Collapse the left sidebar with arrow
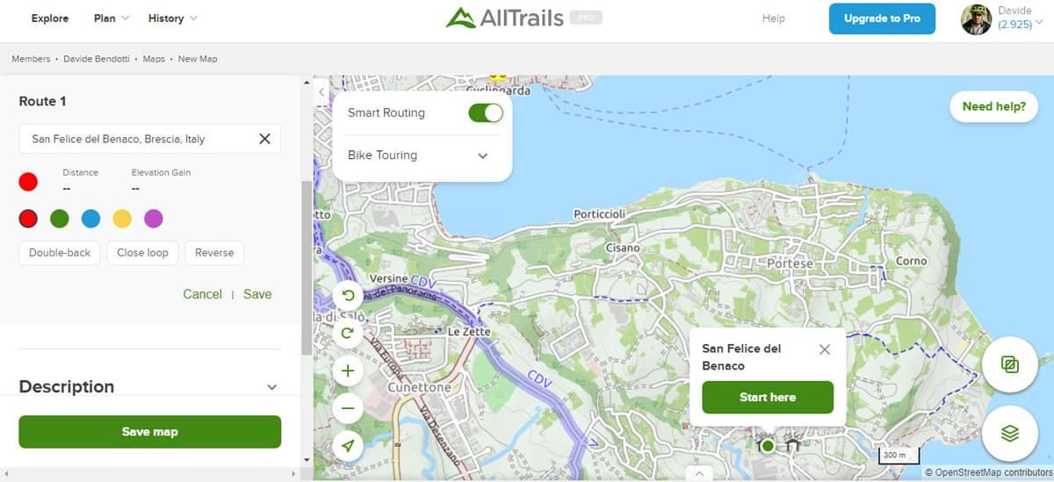 [321, 91]
